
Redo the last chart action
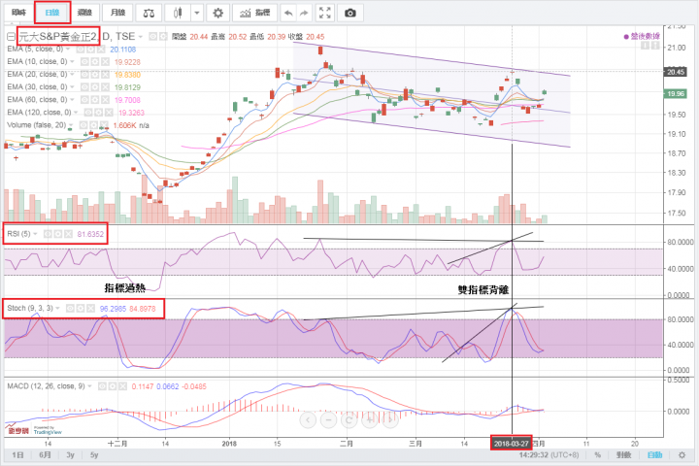tap(303, 14)
